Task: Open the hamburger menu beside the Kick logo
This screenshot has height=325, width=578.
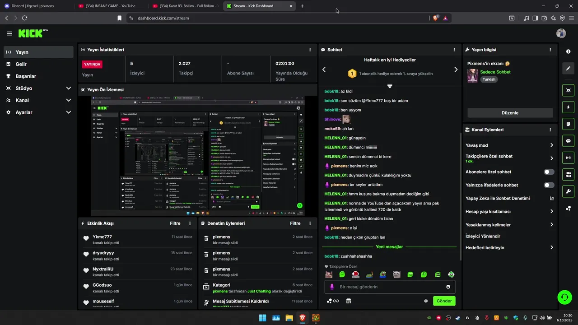Action: point(9,33)
